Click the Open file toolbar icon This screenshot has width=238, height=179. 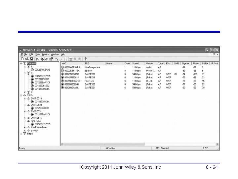27,59
